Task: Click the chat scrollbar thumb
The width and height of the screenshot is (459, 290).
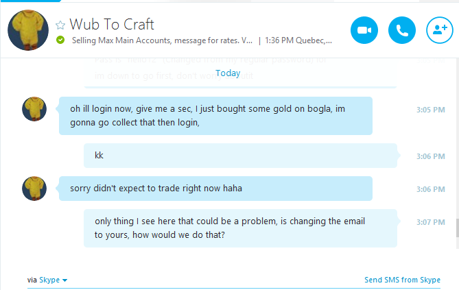Action: (455, 228)
